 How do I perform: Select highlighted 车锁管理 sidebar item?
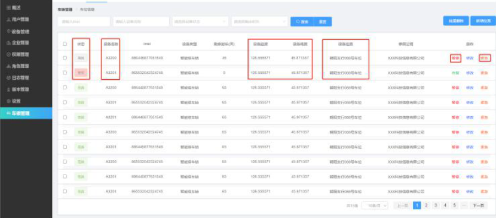(x=26, y=113)
